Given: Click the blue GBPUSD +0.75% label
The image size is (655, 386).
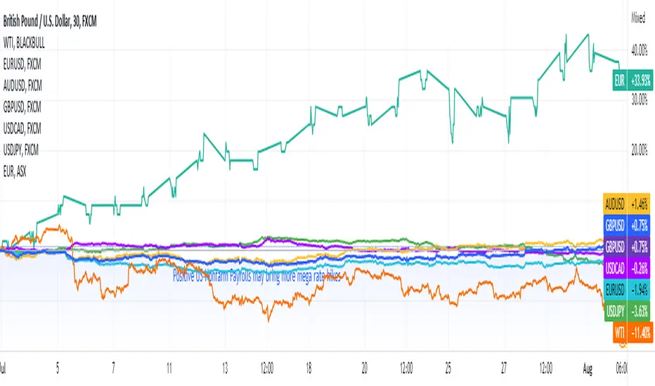Looking at the screenshot, I should (627, 226).
